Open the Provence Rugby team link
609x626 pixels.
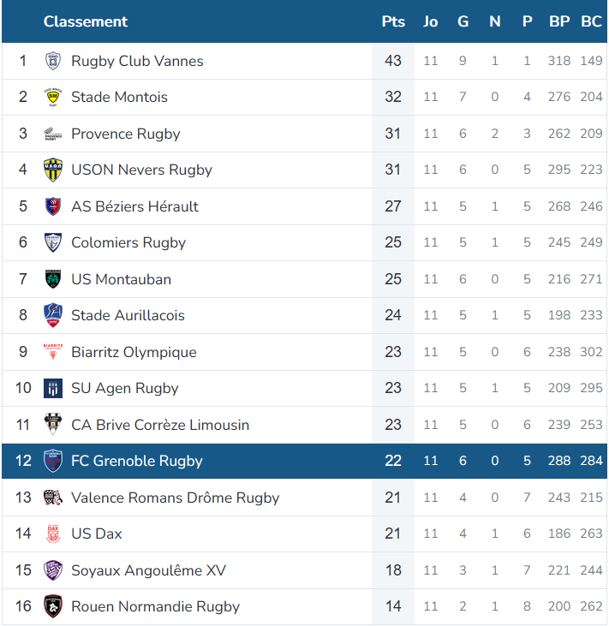[125, 134]
